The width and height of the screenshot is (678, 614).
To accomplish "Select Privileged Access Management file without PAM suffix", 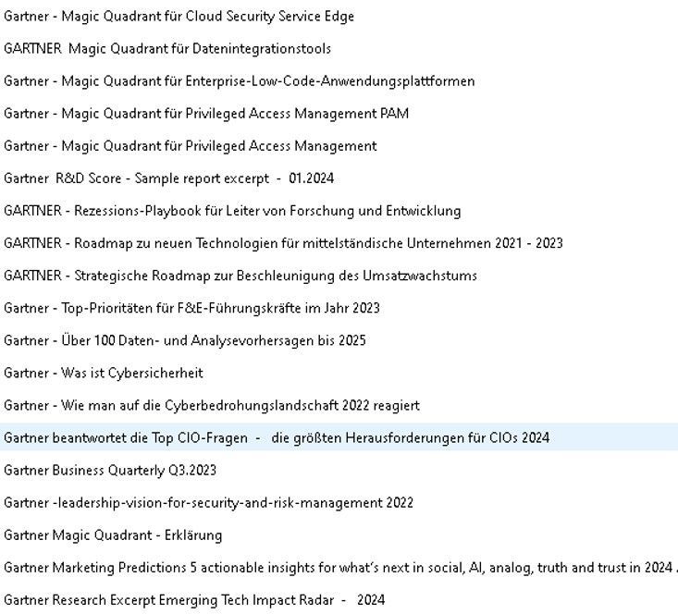I will point(190,146).
